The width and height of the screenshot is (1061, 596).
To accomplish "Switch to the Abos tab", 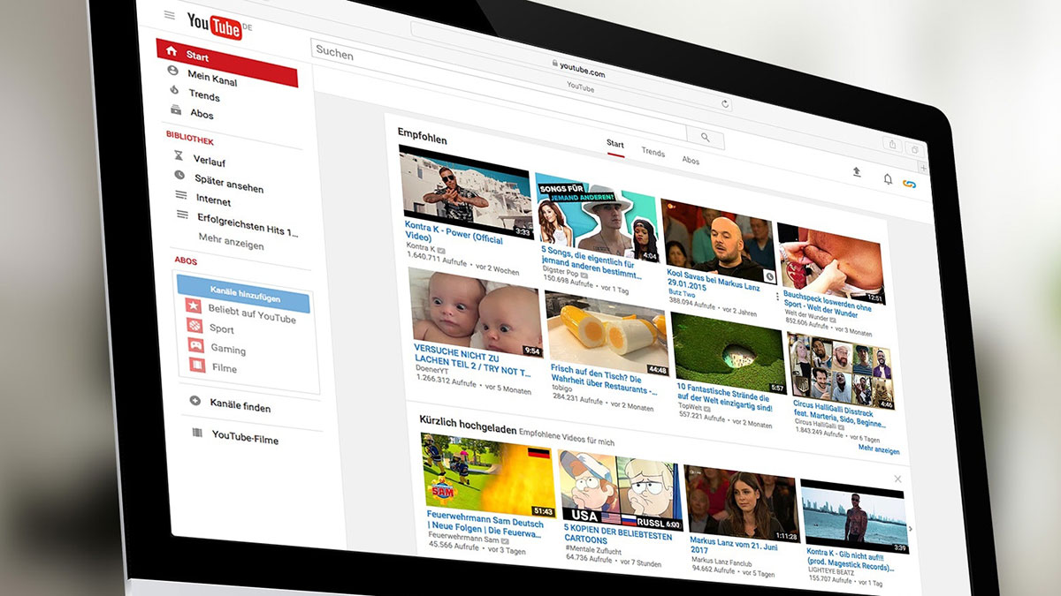I will 691,161.
